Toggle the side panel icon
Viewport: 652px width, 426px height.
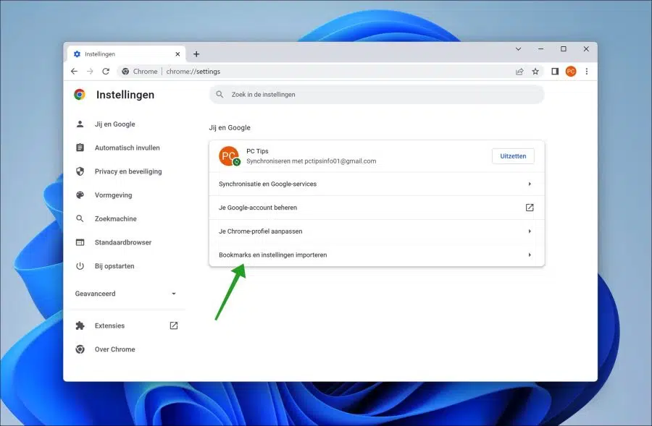click(x=555, y=72)
